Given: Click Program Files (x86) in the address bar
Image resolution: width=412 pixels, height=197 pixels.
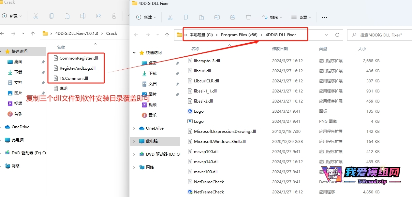Looking at the screenshot, I should pos(239,35).
